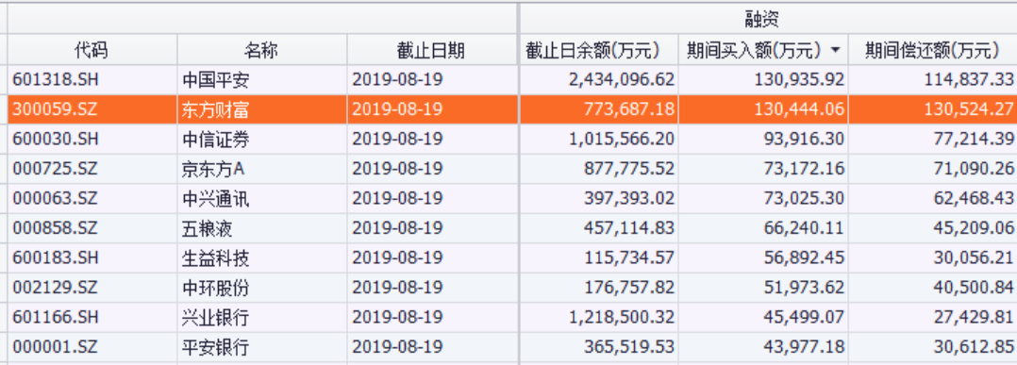
Task: Sort by 截止日期 column header
Action: point(431,50)
